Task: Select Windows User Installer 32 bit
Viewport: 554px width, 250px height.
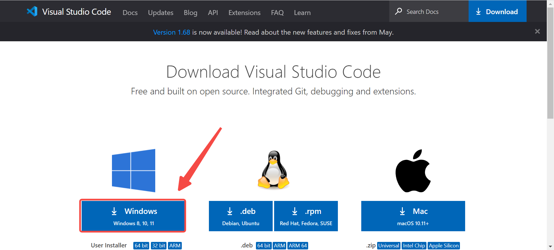Action: click(159, 246)
